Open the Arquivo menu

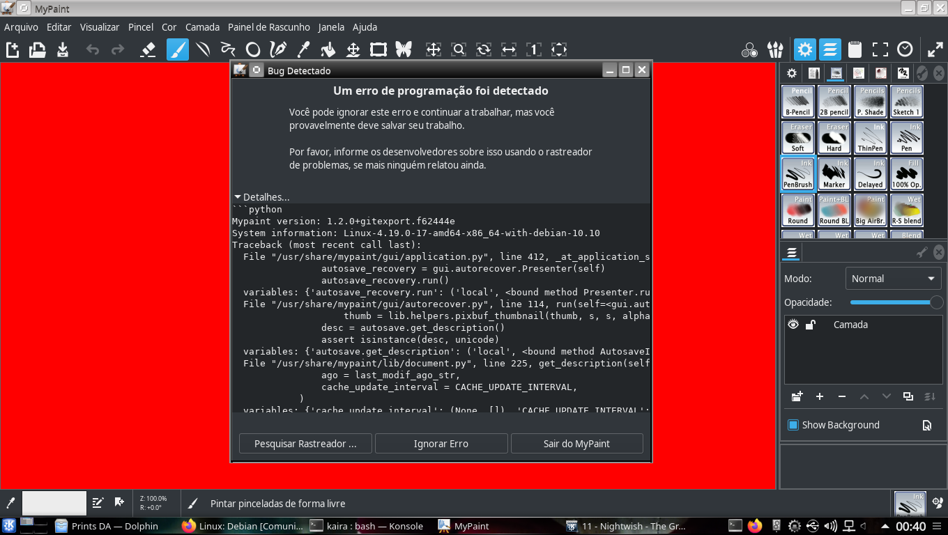(x=21, y=27)
